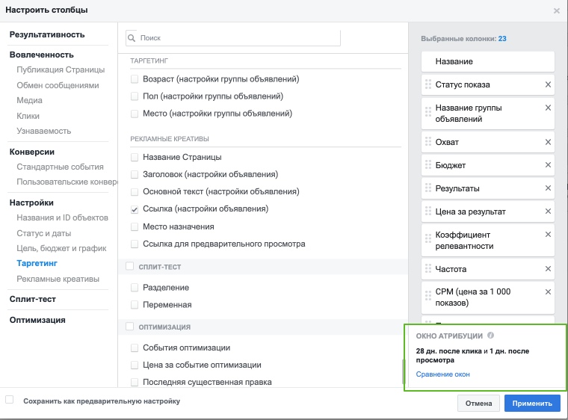
Task: Go to Стандартные события subsection
Action: pos(60,167)
